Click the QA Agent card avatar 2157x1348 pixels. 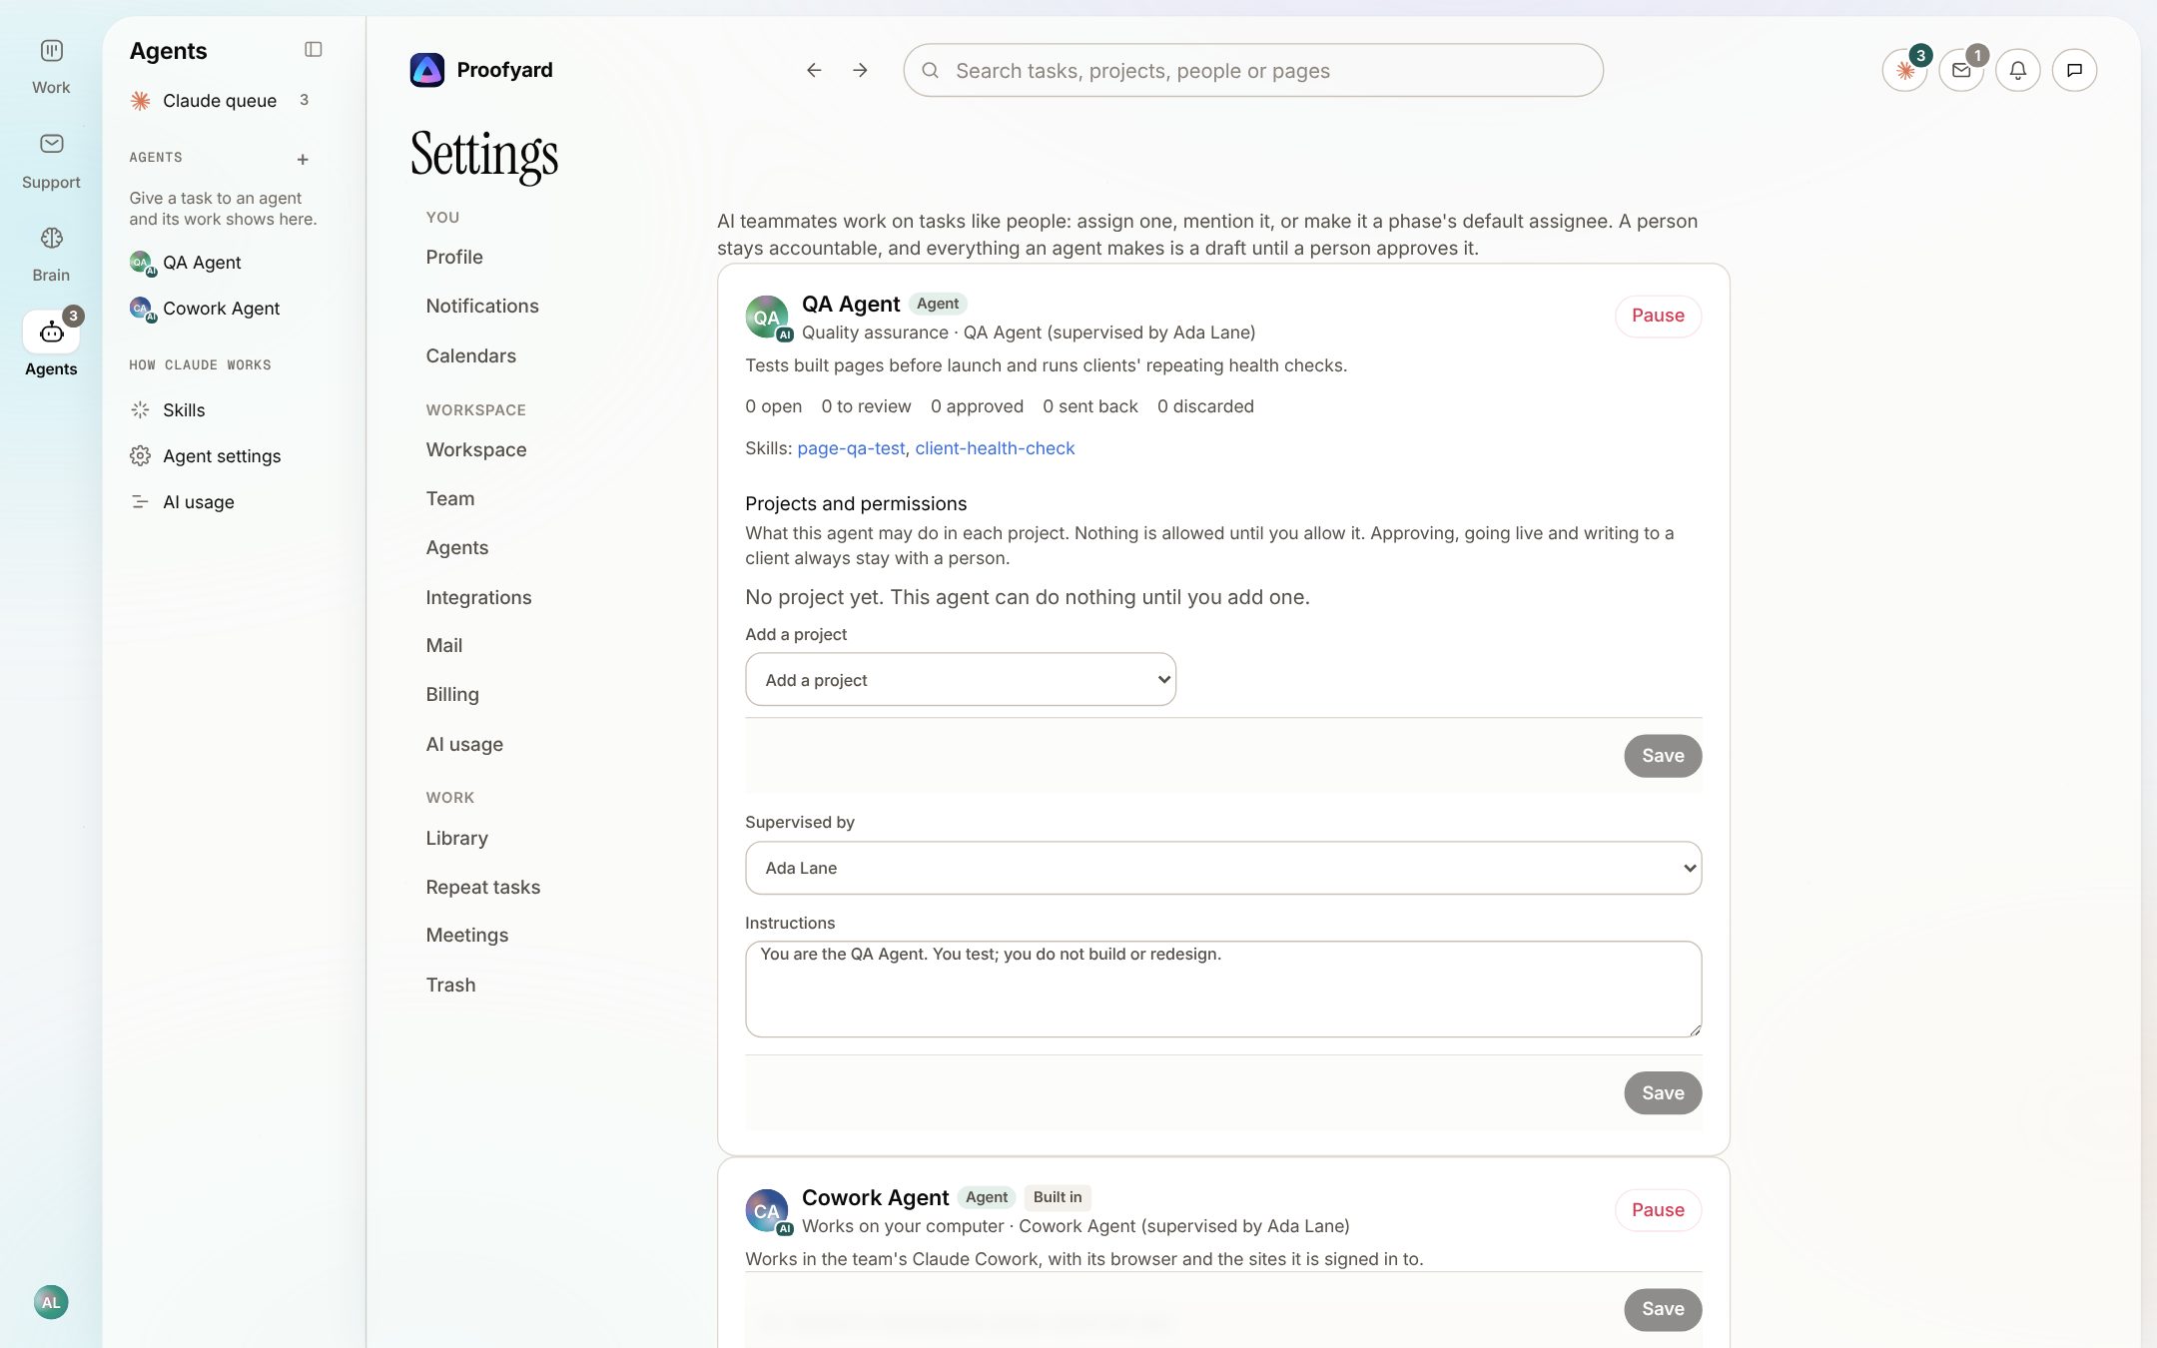coord(767,318)
